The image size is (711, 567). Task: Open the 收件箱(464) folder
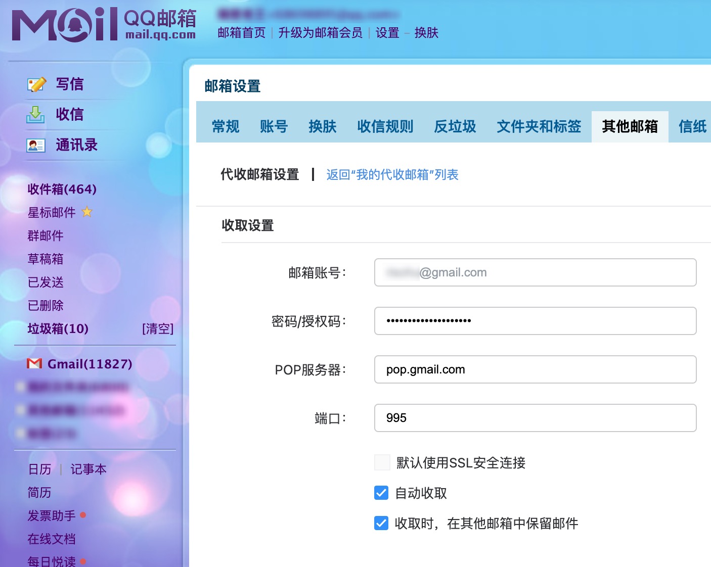(x=62, y=189)
